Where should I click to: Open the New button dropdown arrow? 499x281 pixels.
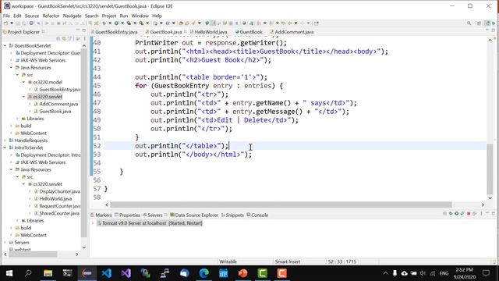tap(12, 23)
